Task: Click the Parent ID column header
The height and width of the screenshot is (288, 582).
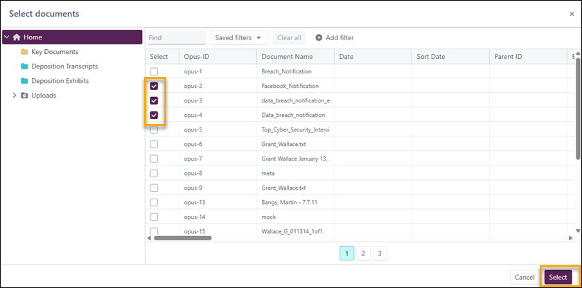Action: click(528, 57)
